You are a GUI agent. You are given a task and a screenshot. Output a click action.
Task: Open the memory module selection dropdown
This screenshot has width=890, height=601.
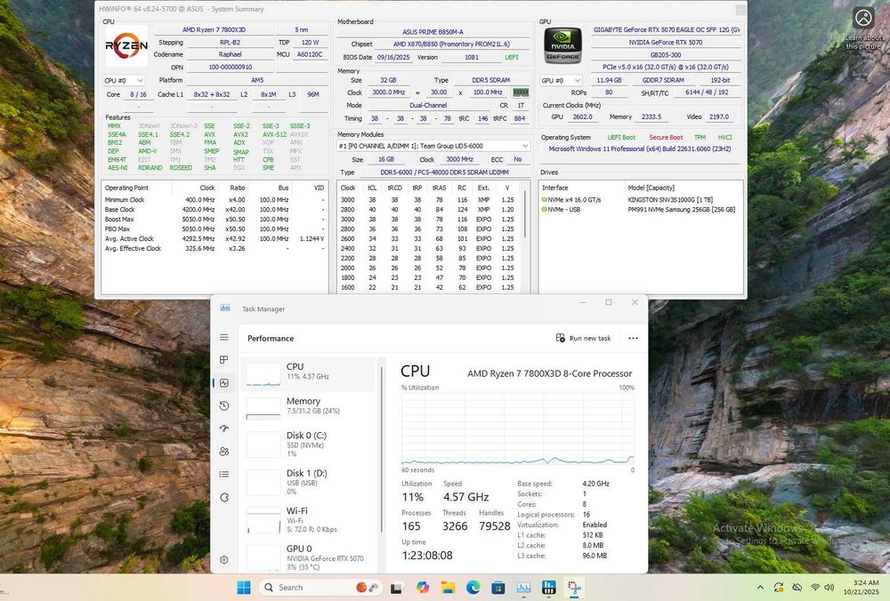tap(433, 146)
